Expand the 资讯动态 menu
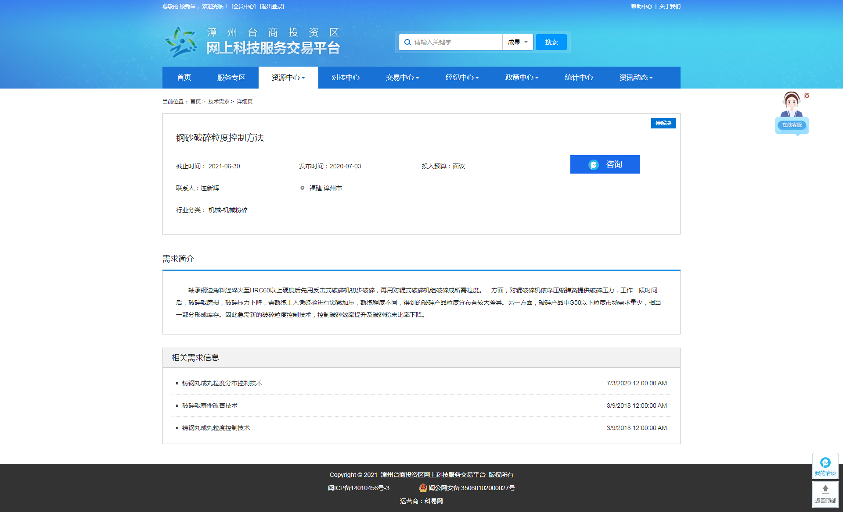The height and width of the screenshot is (512, 843). pyautogui.click(x=636, y=78)
